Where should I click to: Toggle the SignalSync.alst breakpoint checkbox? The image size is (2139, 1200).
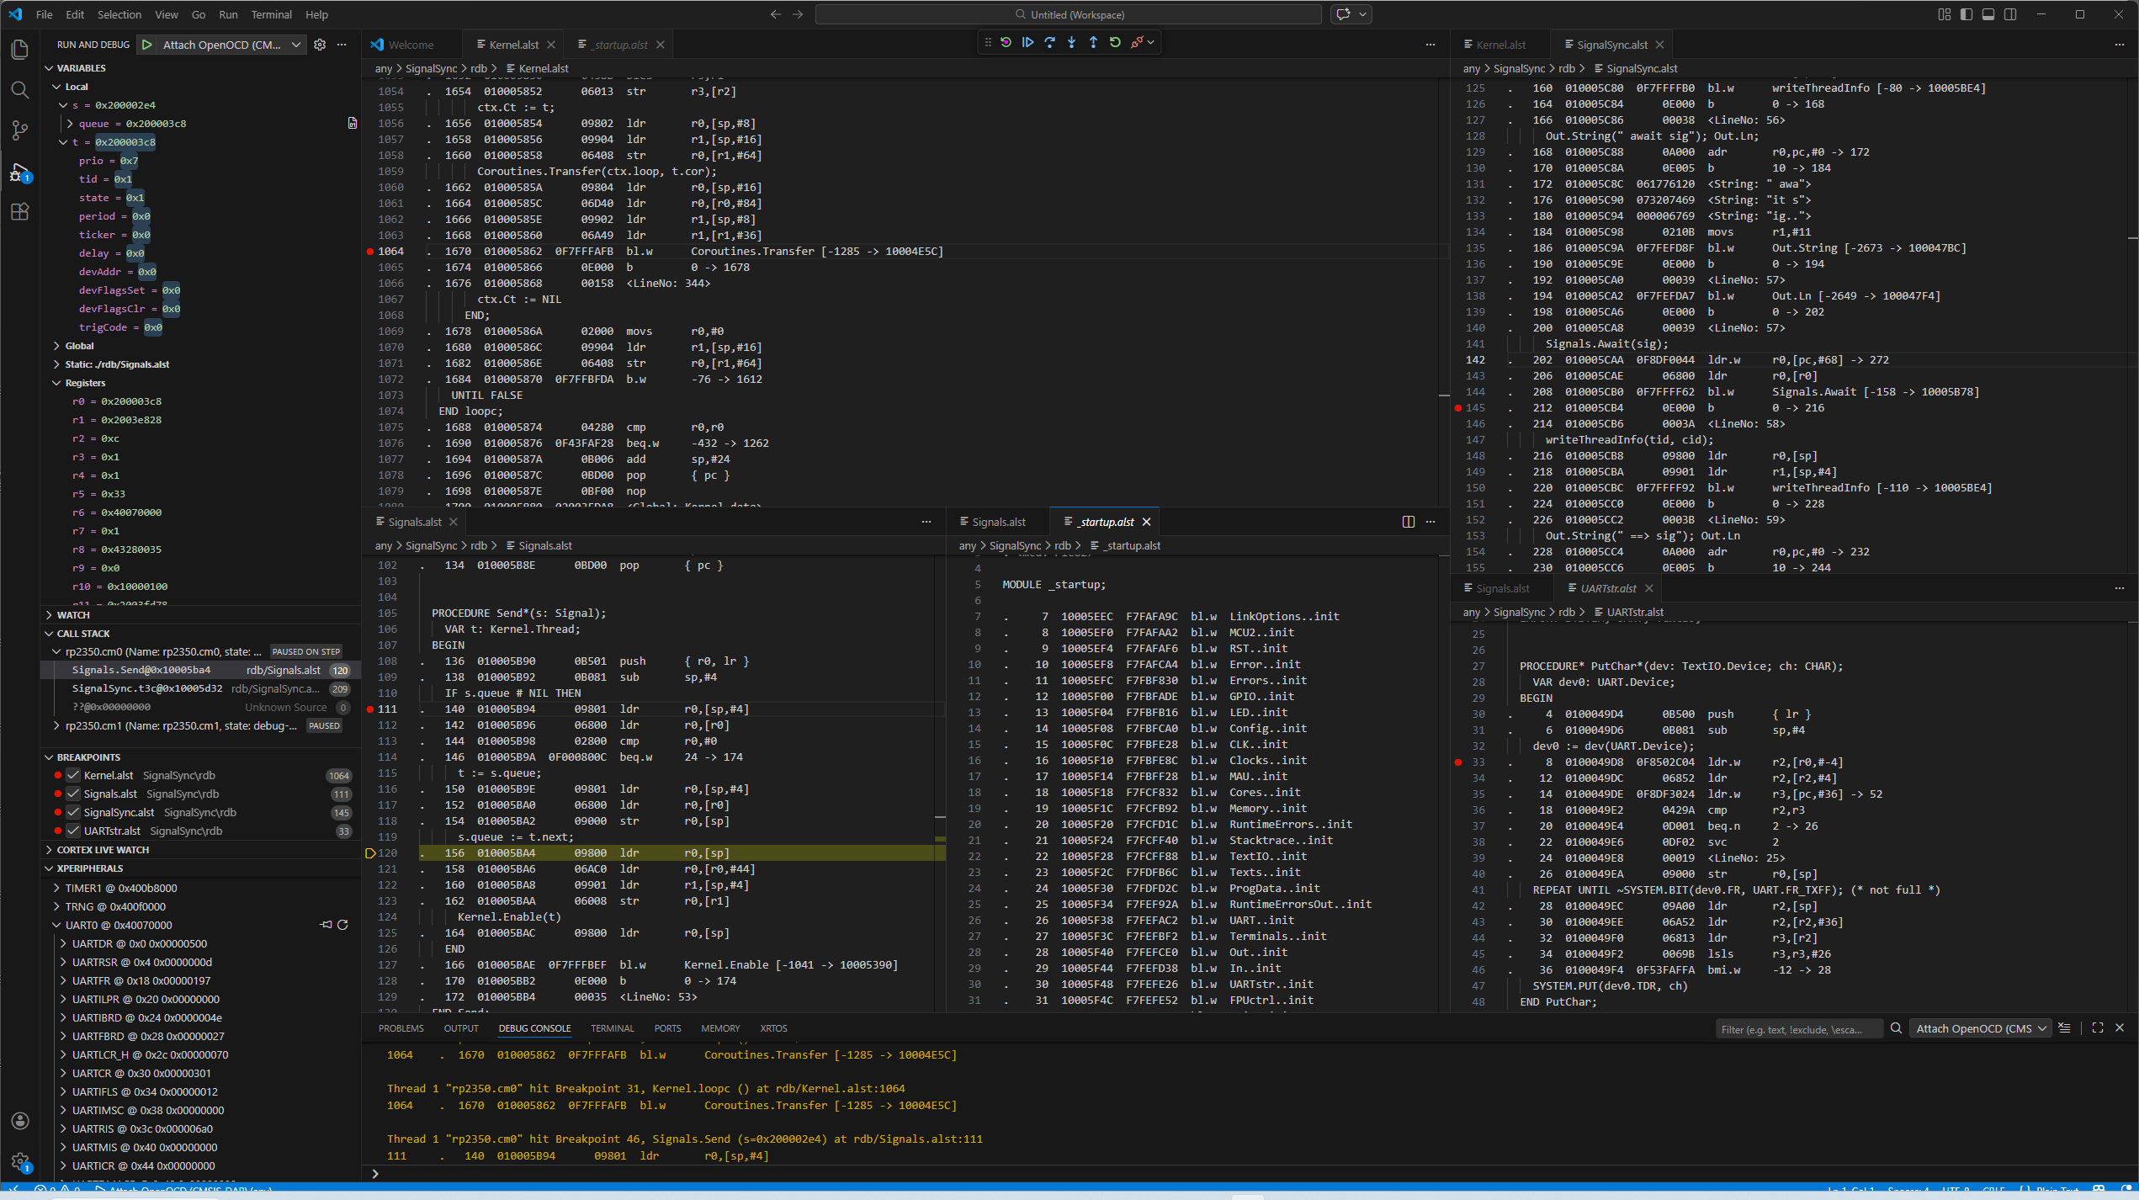pyautogui.click(x=74, y=812)
